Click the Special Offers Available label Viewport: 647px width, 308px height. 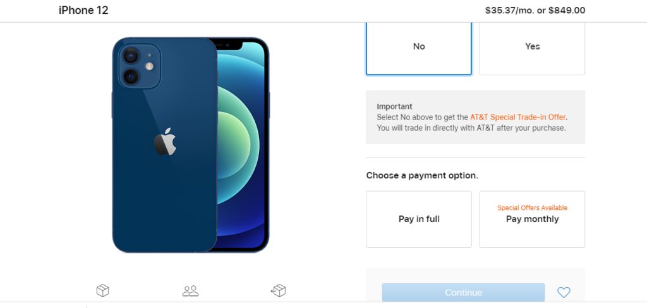pos(532,208)
